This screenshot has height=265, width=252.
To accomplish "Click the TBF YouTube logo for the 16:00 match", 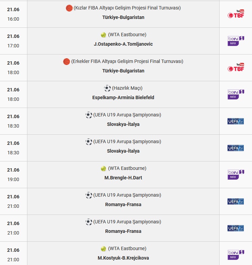I will [x=236, y=14].
